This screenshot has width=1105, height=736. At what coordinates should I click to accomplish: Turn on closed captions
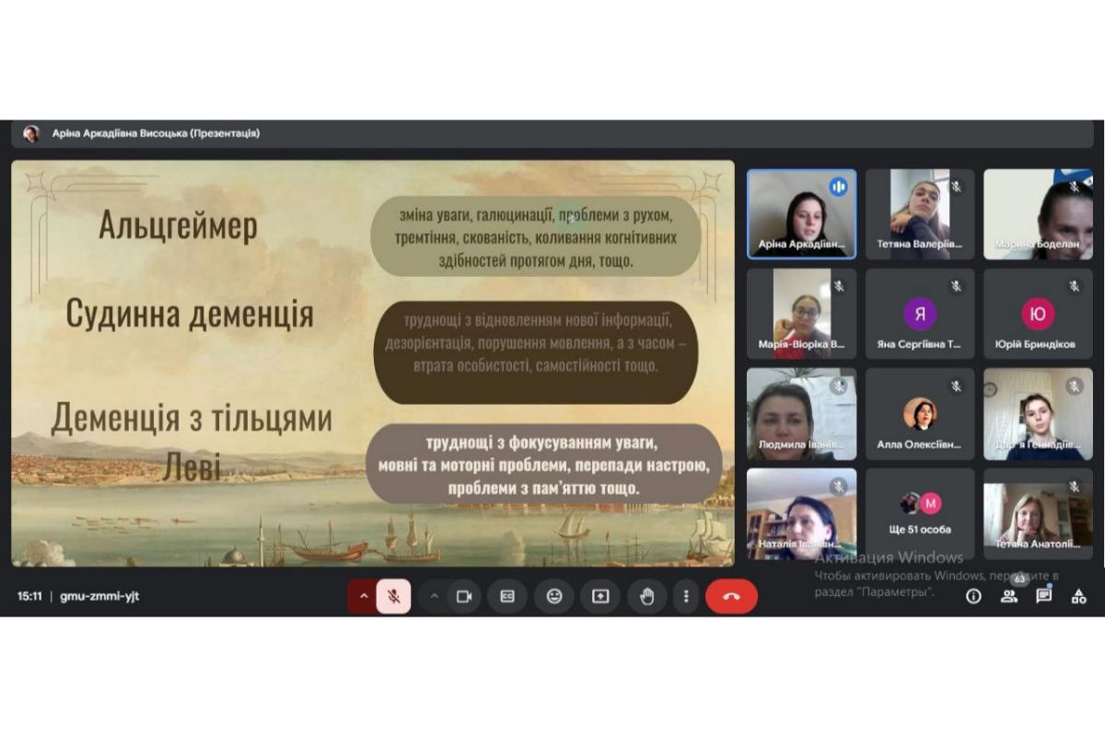point(507,596)
